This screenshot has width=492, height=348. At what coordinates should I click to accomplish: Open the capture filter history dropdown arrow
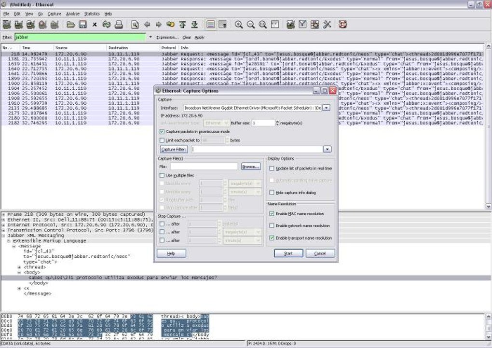[327, 149]
